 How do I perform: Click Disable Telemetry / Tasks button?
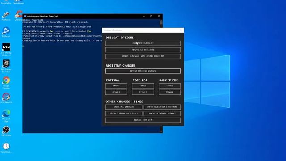124,114
